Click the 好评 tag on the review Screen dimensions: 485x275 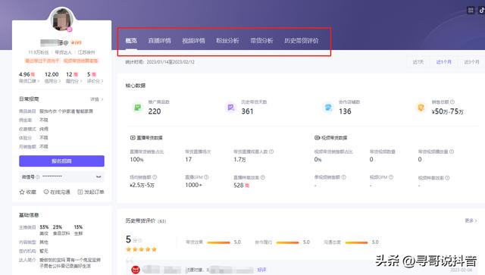[x=261, y=270]
